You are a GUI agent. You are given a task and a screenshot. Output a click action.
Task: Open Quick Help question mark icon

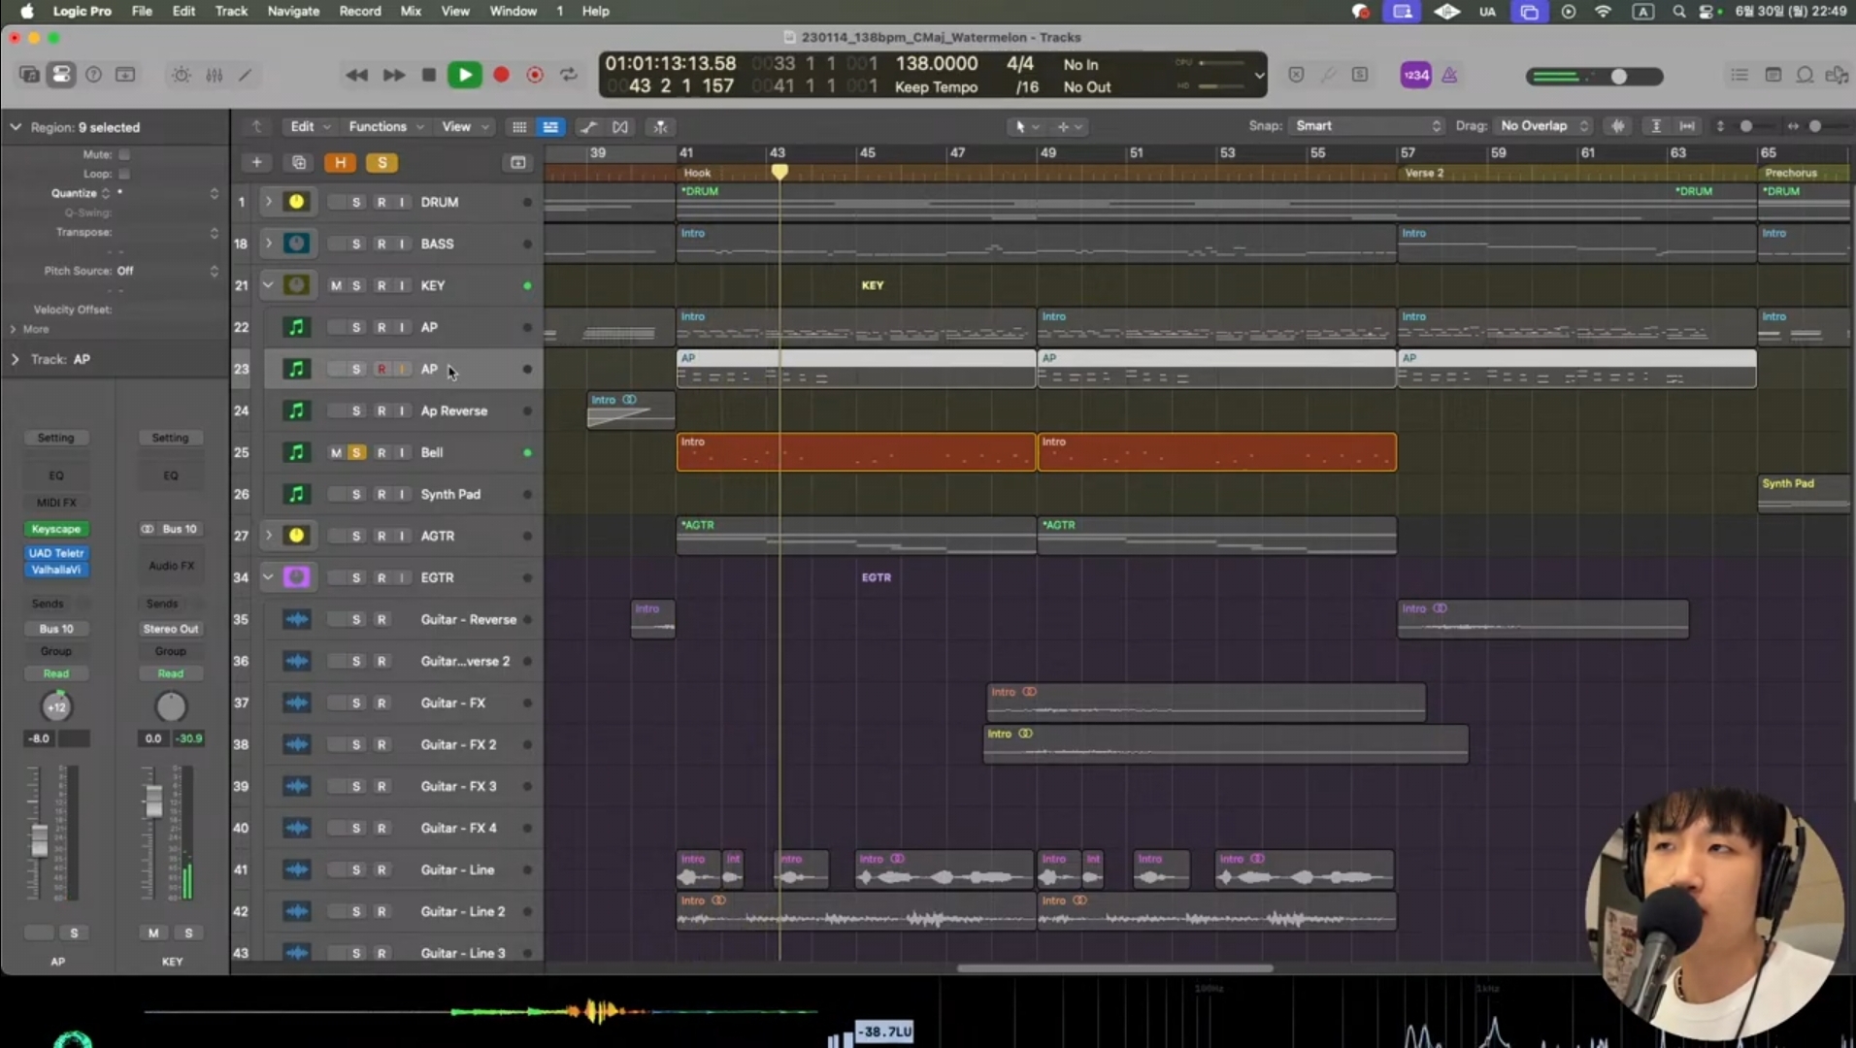[x=93, y=75]
